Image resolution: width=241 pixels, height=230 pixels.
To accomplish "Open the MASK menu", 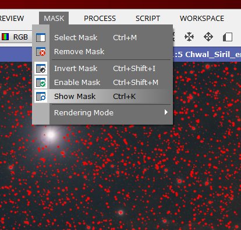I will pos(54,19).
